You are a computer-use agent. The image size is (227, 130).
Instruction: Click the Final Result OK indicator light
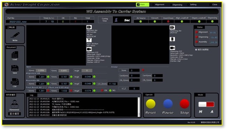pyautogui.click(x=102, y=91)
